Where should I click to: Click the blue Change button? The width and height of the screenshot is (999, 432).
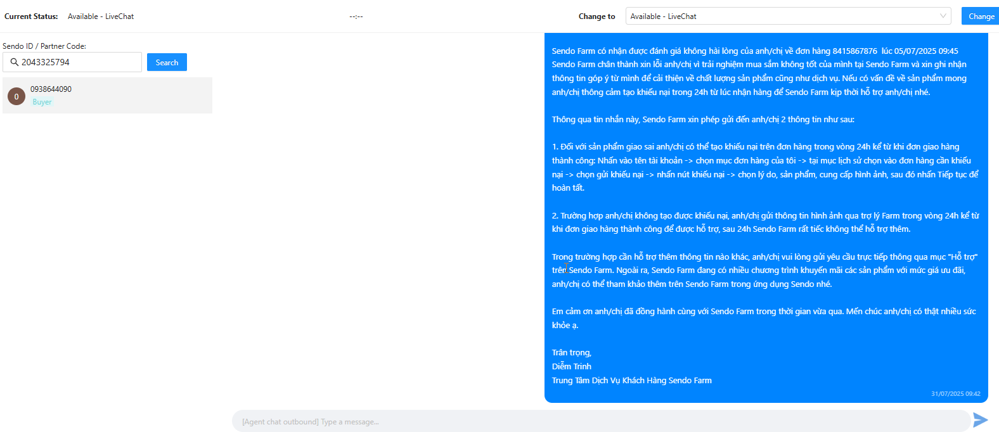pos(981,16)
